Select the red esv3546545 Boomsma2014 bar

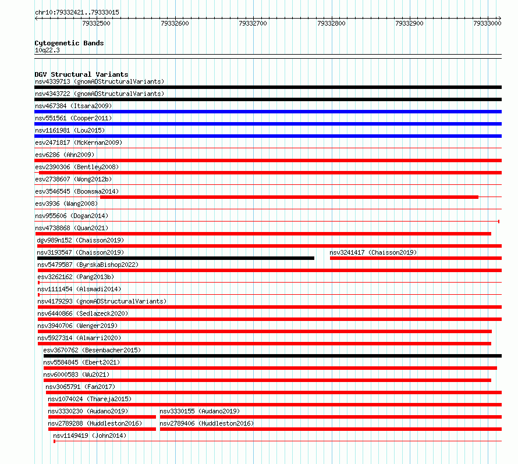289,197
